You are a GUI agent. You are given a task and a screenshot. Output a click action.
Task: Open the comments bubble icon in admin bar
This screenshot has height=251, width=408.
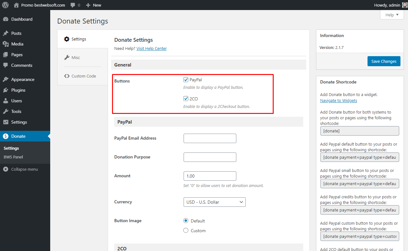(x=73, y=5)
